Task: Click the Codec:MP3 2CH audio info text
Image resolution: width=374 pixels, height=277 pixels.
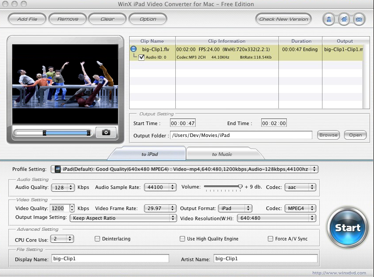Action: [x=191, y=57]
